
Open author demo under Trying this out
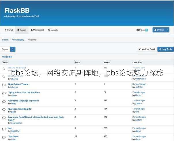(14, 95)
